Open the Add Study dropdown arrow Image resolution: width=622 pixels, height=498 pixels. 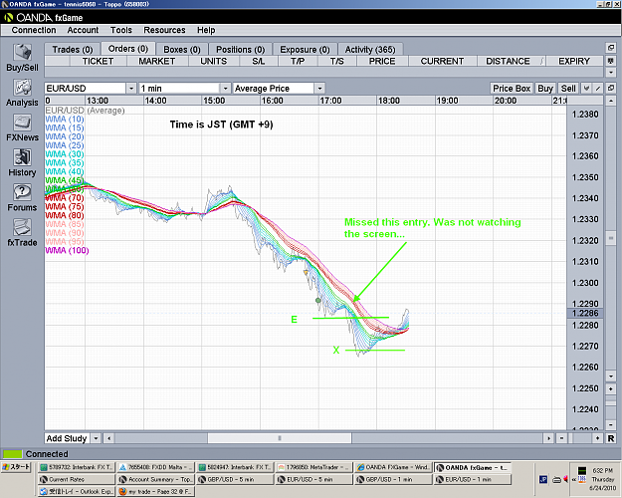[x=96, y=438]
